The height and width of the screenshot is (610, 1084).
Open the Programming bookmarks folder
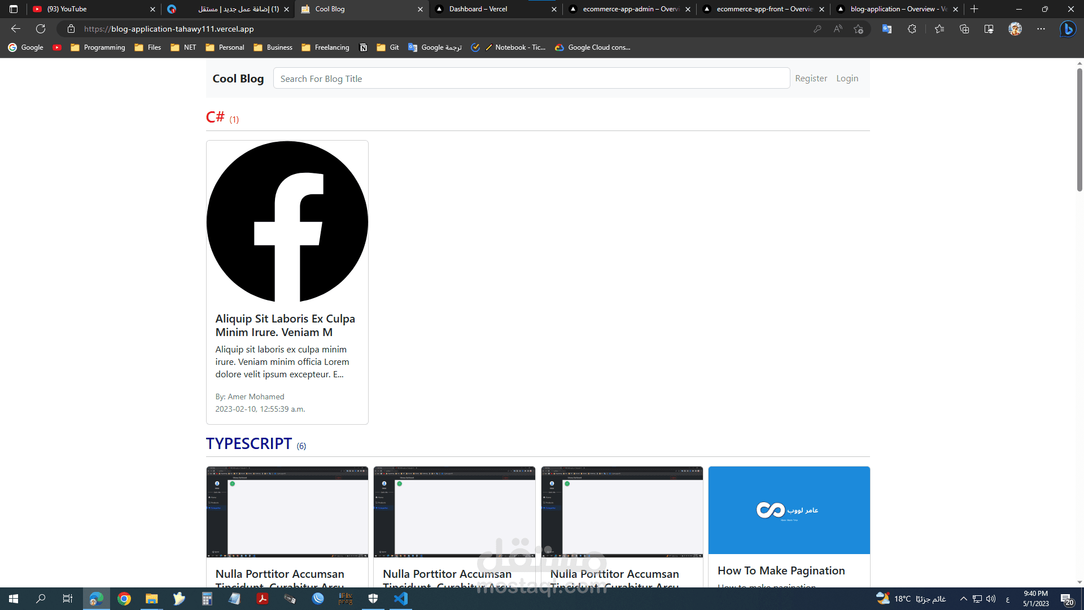[x=98, y=47]
